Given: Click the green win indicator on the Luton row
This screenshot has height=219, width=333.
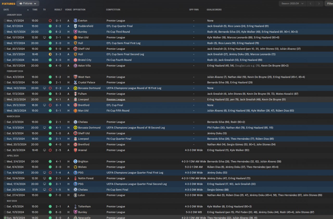Looking at the screenshot, I should [x=50, y=195].
